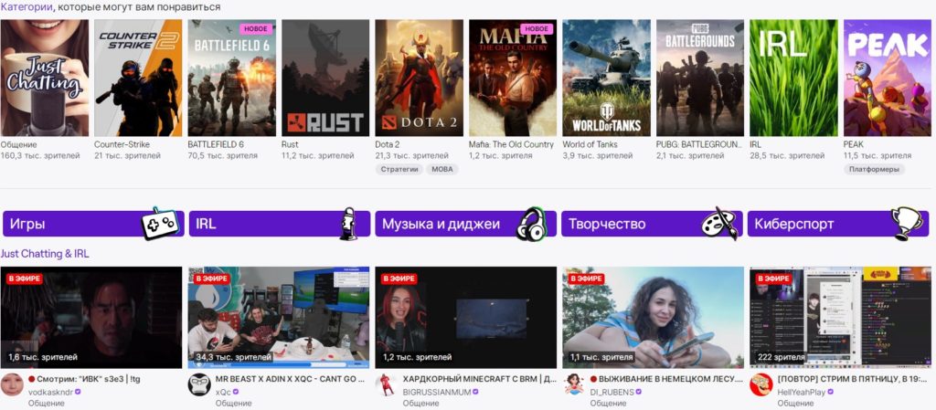Open the Dota 2 name link
This screenshot has width=936, height=410.
pyautogui.click(x=388, y=145)
